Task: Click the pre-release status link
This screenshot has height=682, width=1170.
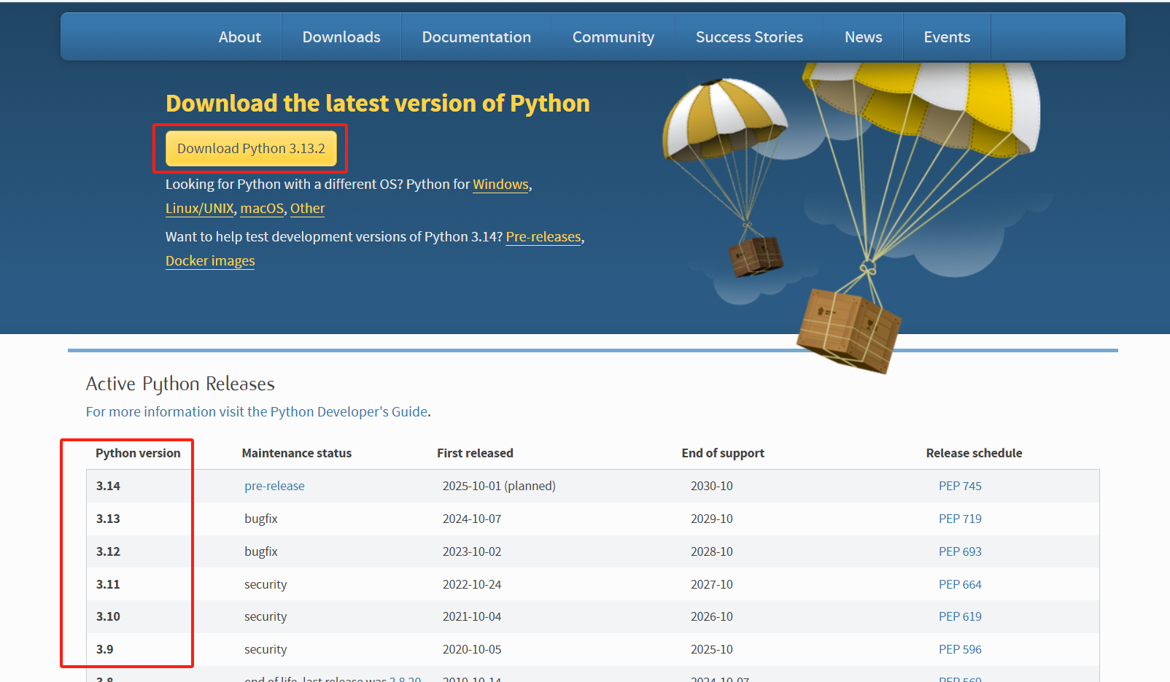Action: (274, 486)
